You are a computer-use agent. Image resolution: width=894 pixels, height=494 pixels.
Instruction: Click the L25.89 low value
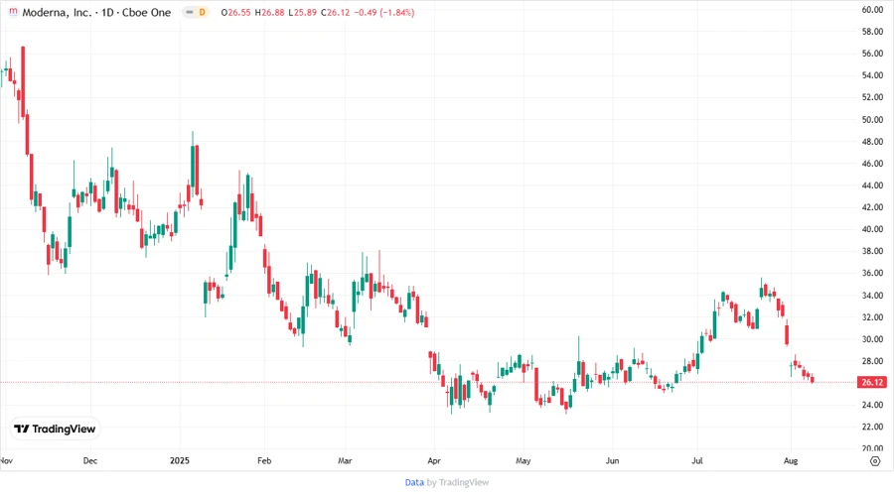(x=302, y=13)
